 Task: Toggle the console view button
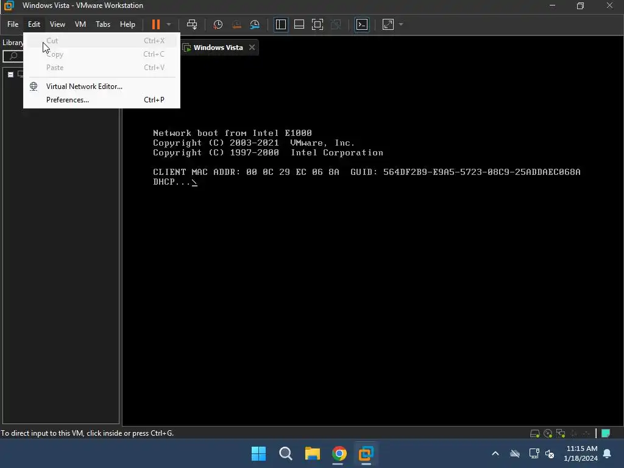[362, 24]
